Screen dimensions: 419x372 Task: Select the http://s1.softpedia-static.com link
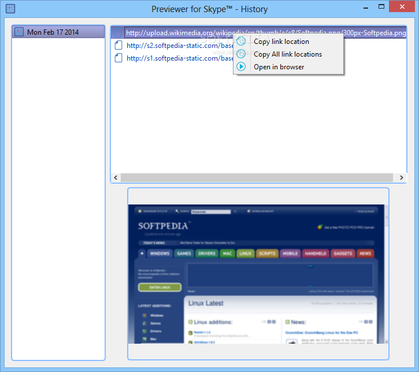(x=180, y=58)
